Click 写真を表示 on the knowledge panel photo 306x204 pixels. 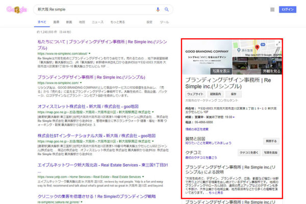(221, 71)
